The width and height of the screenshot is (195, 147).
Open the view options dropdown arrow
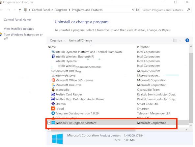pos(180,40)
